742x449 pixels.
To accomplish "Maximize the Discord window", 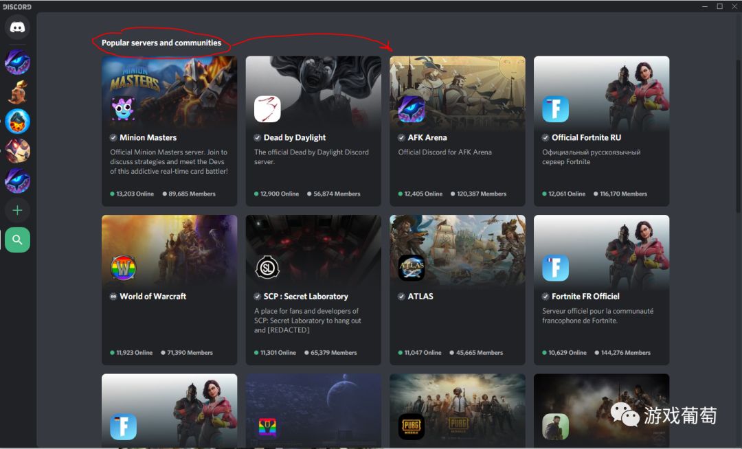I will (720, 6).
